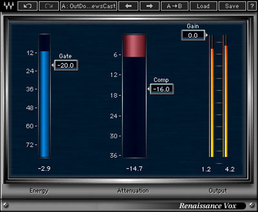This screenshot has width=258, height=212.
Task: Click the Gain value box showing 0.0
Action: pos(193,36)
